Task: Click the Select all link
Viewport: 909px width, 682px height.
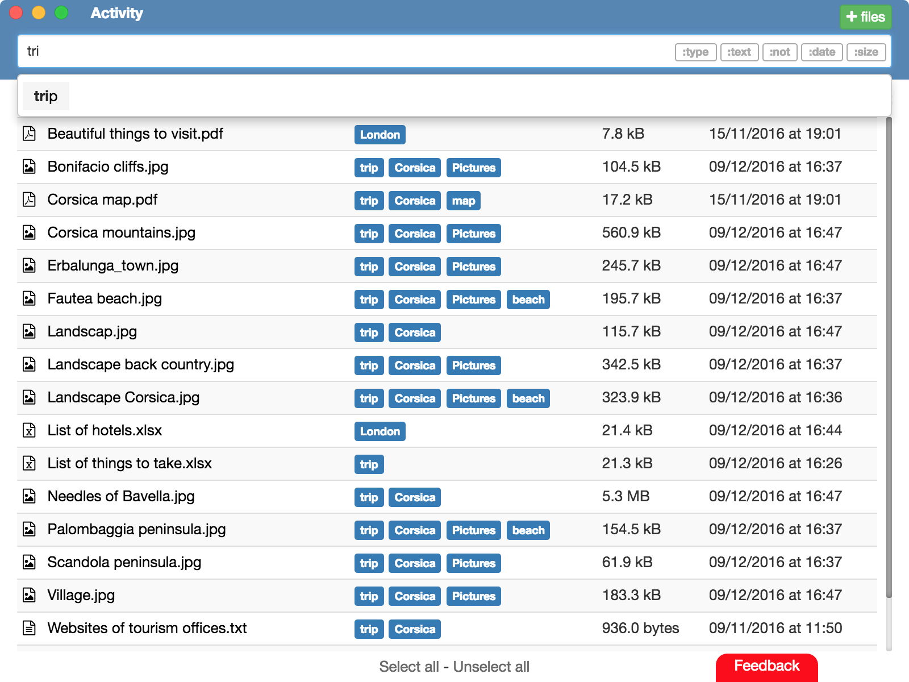Action: [410, 666]
